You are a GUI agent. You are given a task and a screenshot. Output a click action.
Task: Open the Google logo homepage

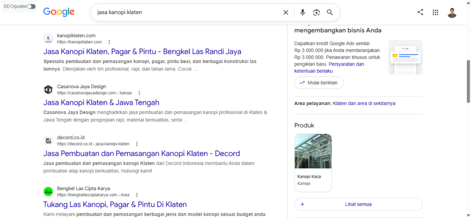[x=59, y=12]
